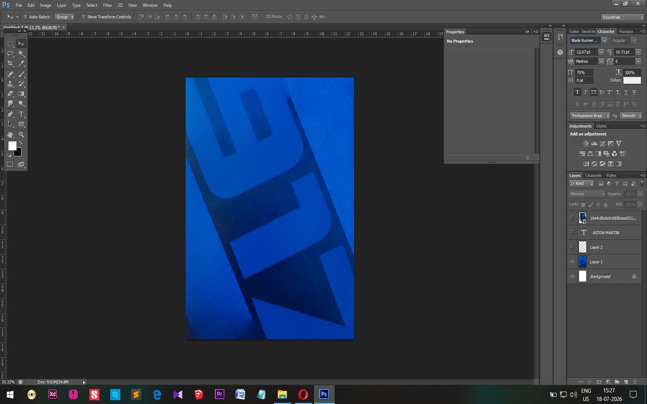The height and width of the screenshot is (404, 647).
Task: Select the Crop tool
Action: [10, 63]
